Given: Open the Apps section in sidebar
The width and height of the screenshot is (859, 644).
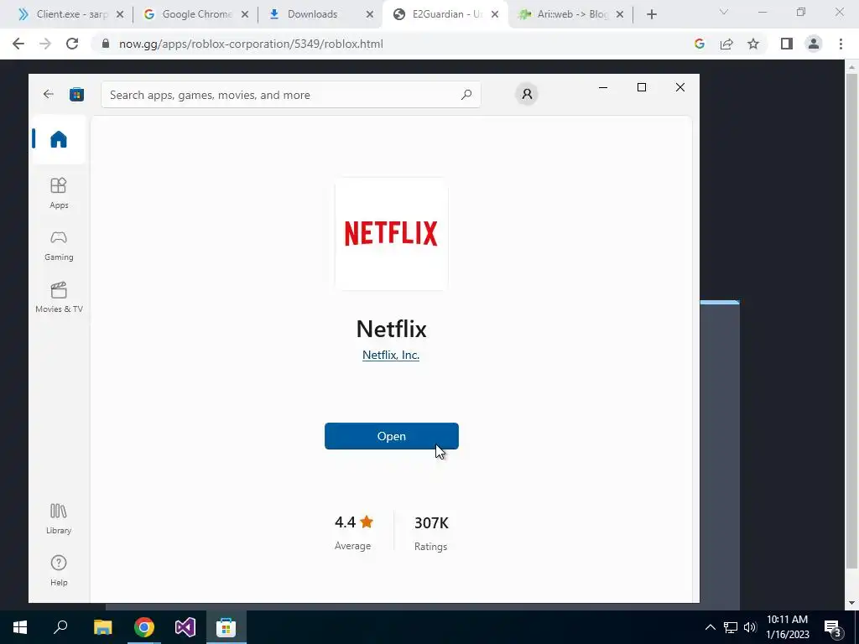Looking at the screenshot, I should point(59,193).
